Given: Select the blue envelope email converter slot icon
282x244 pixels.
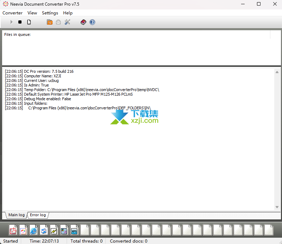Looking at the screenshot, I should coord(44,230).
